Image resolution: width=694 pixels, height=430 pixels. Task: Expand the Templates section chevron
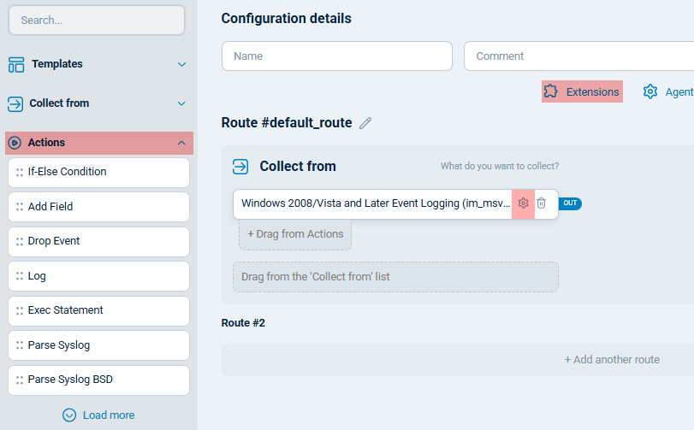coord(181,64)
